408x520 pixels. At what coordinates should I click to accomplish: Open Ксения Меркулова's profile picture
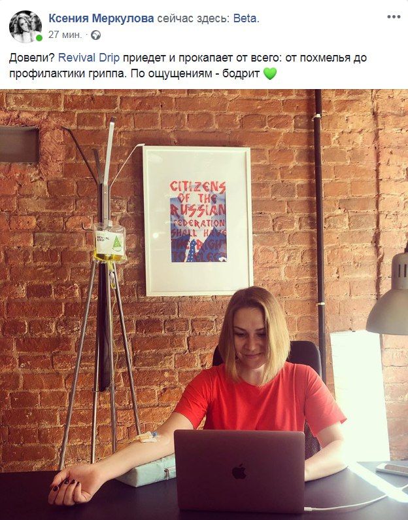pos(25,27)
